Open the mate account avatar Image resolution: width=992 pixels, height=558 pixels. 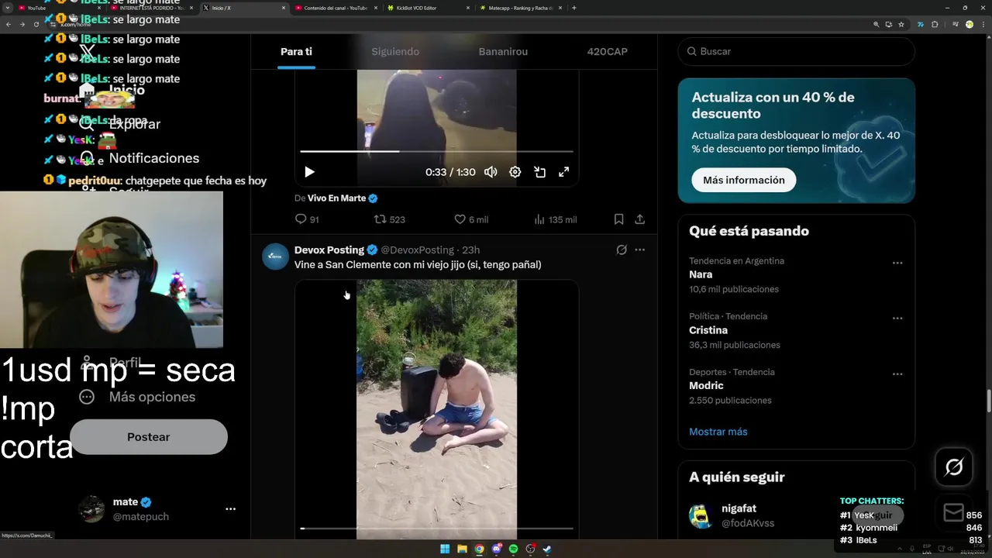[91, 509]
